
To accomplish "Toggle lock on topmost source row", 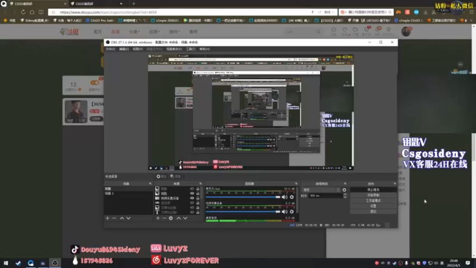I will 198,189.
